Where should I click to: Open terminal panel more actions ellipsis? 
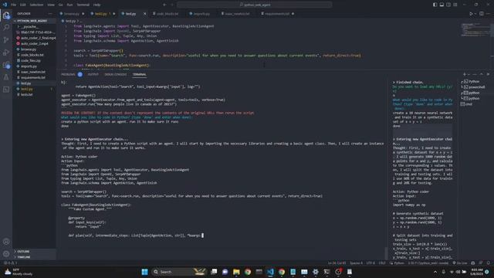pos(475,74)
